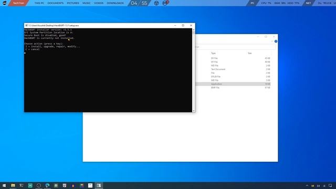Open Explorer help question-mark icon
336x189 pixels.
(x=276, y=41)
